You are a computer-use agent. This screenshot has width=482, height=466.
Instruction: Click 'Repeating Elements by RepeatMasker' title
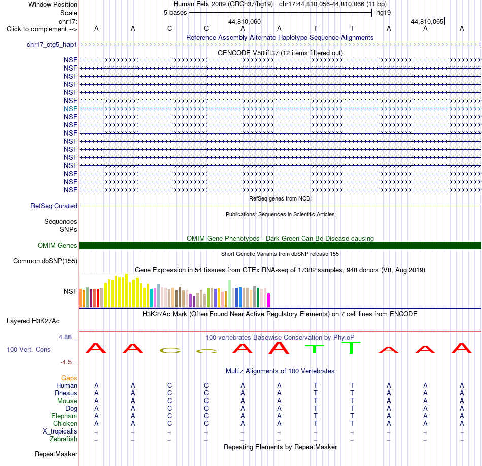(280, 447)
